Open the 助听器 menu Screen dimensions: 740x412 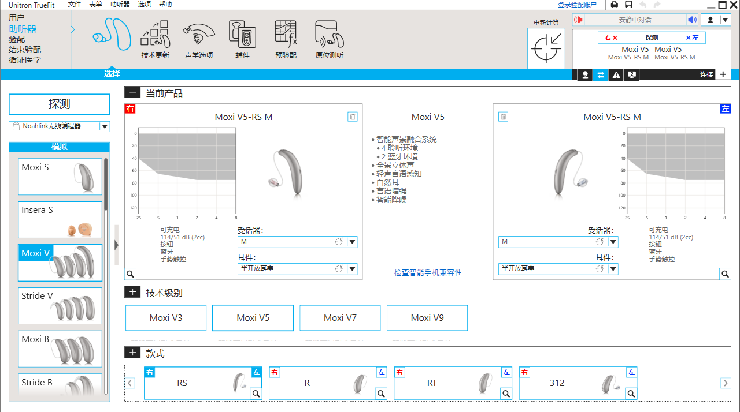pos(120,5)
